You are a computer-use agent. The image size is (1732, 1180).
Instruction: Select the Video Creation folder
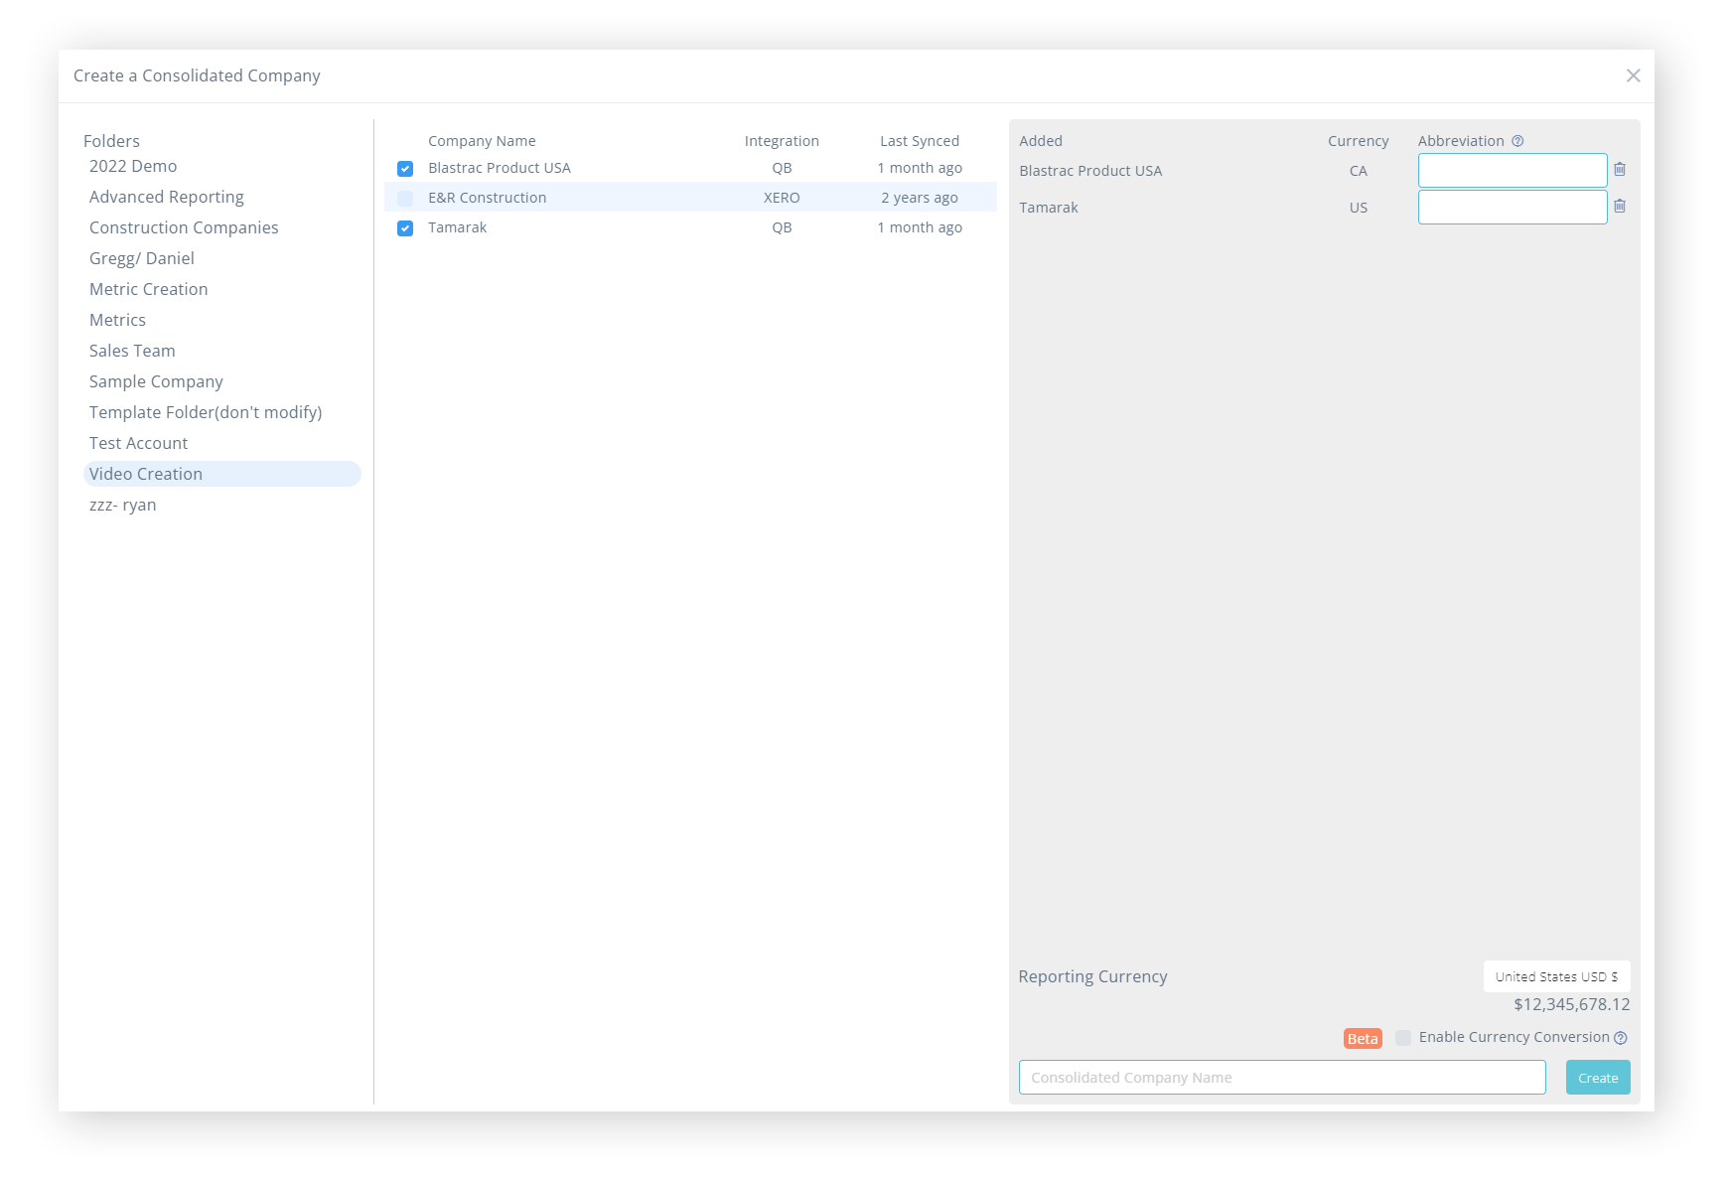coord(146,475)
